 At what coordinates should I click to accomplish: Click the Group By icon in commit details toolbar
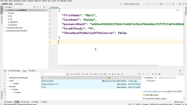pos(153,74)
